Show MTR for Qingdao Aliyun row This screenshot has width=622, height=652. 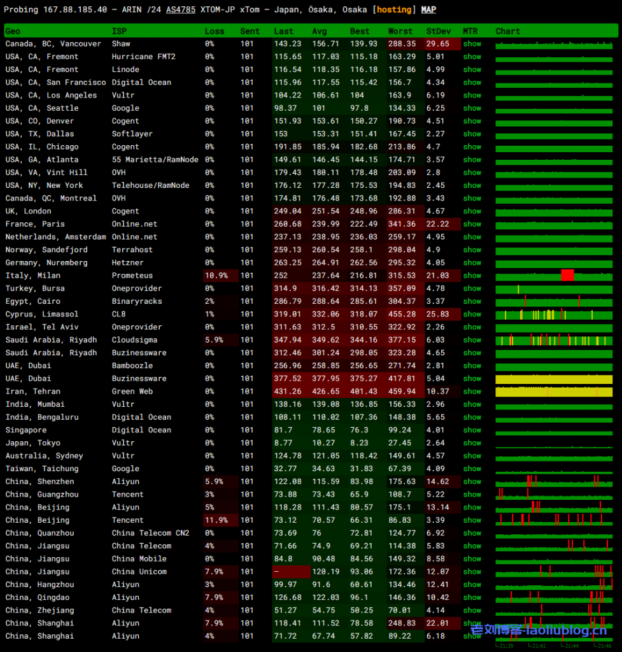pos(472,598)
